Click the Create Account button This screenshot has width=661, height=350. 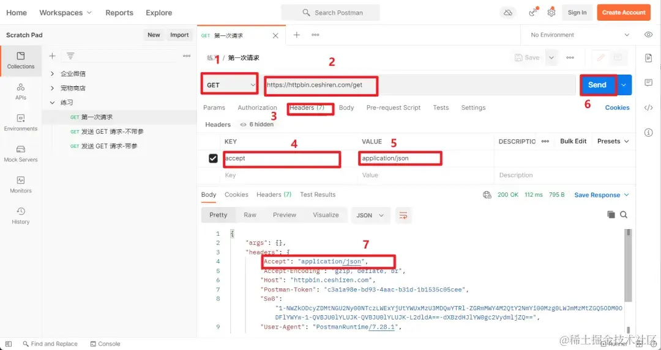[624, 13]
